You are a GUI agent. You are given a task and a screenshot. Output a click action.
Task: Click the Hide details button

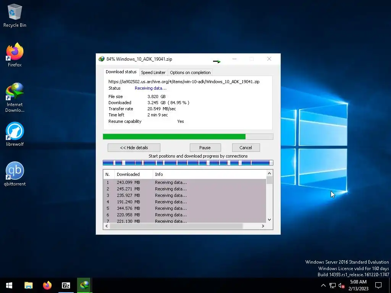click(134, 148)
